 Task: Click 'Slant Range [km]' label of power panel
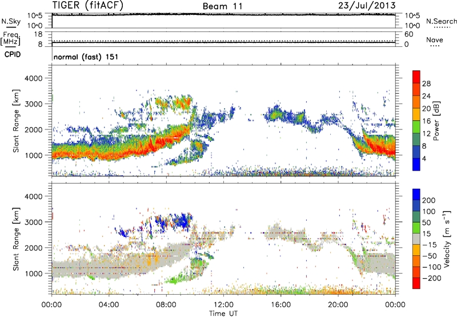[16, 121]
